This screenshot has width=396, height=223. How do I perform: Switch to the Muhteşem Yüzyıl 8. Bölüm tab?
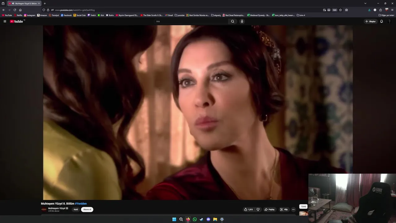(x=24, y=3)
